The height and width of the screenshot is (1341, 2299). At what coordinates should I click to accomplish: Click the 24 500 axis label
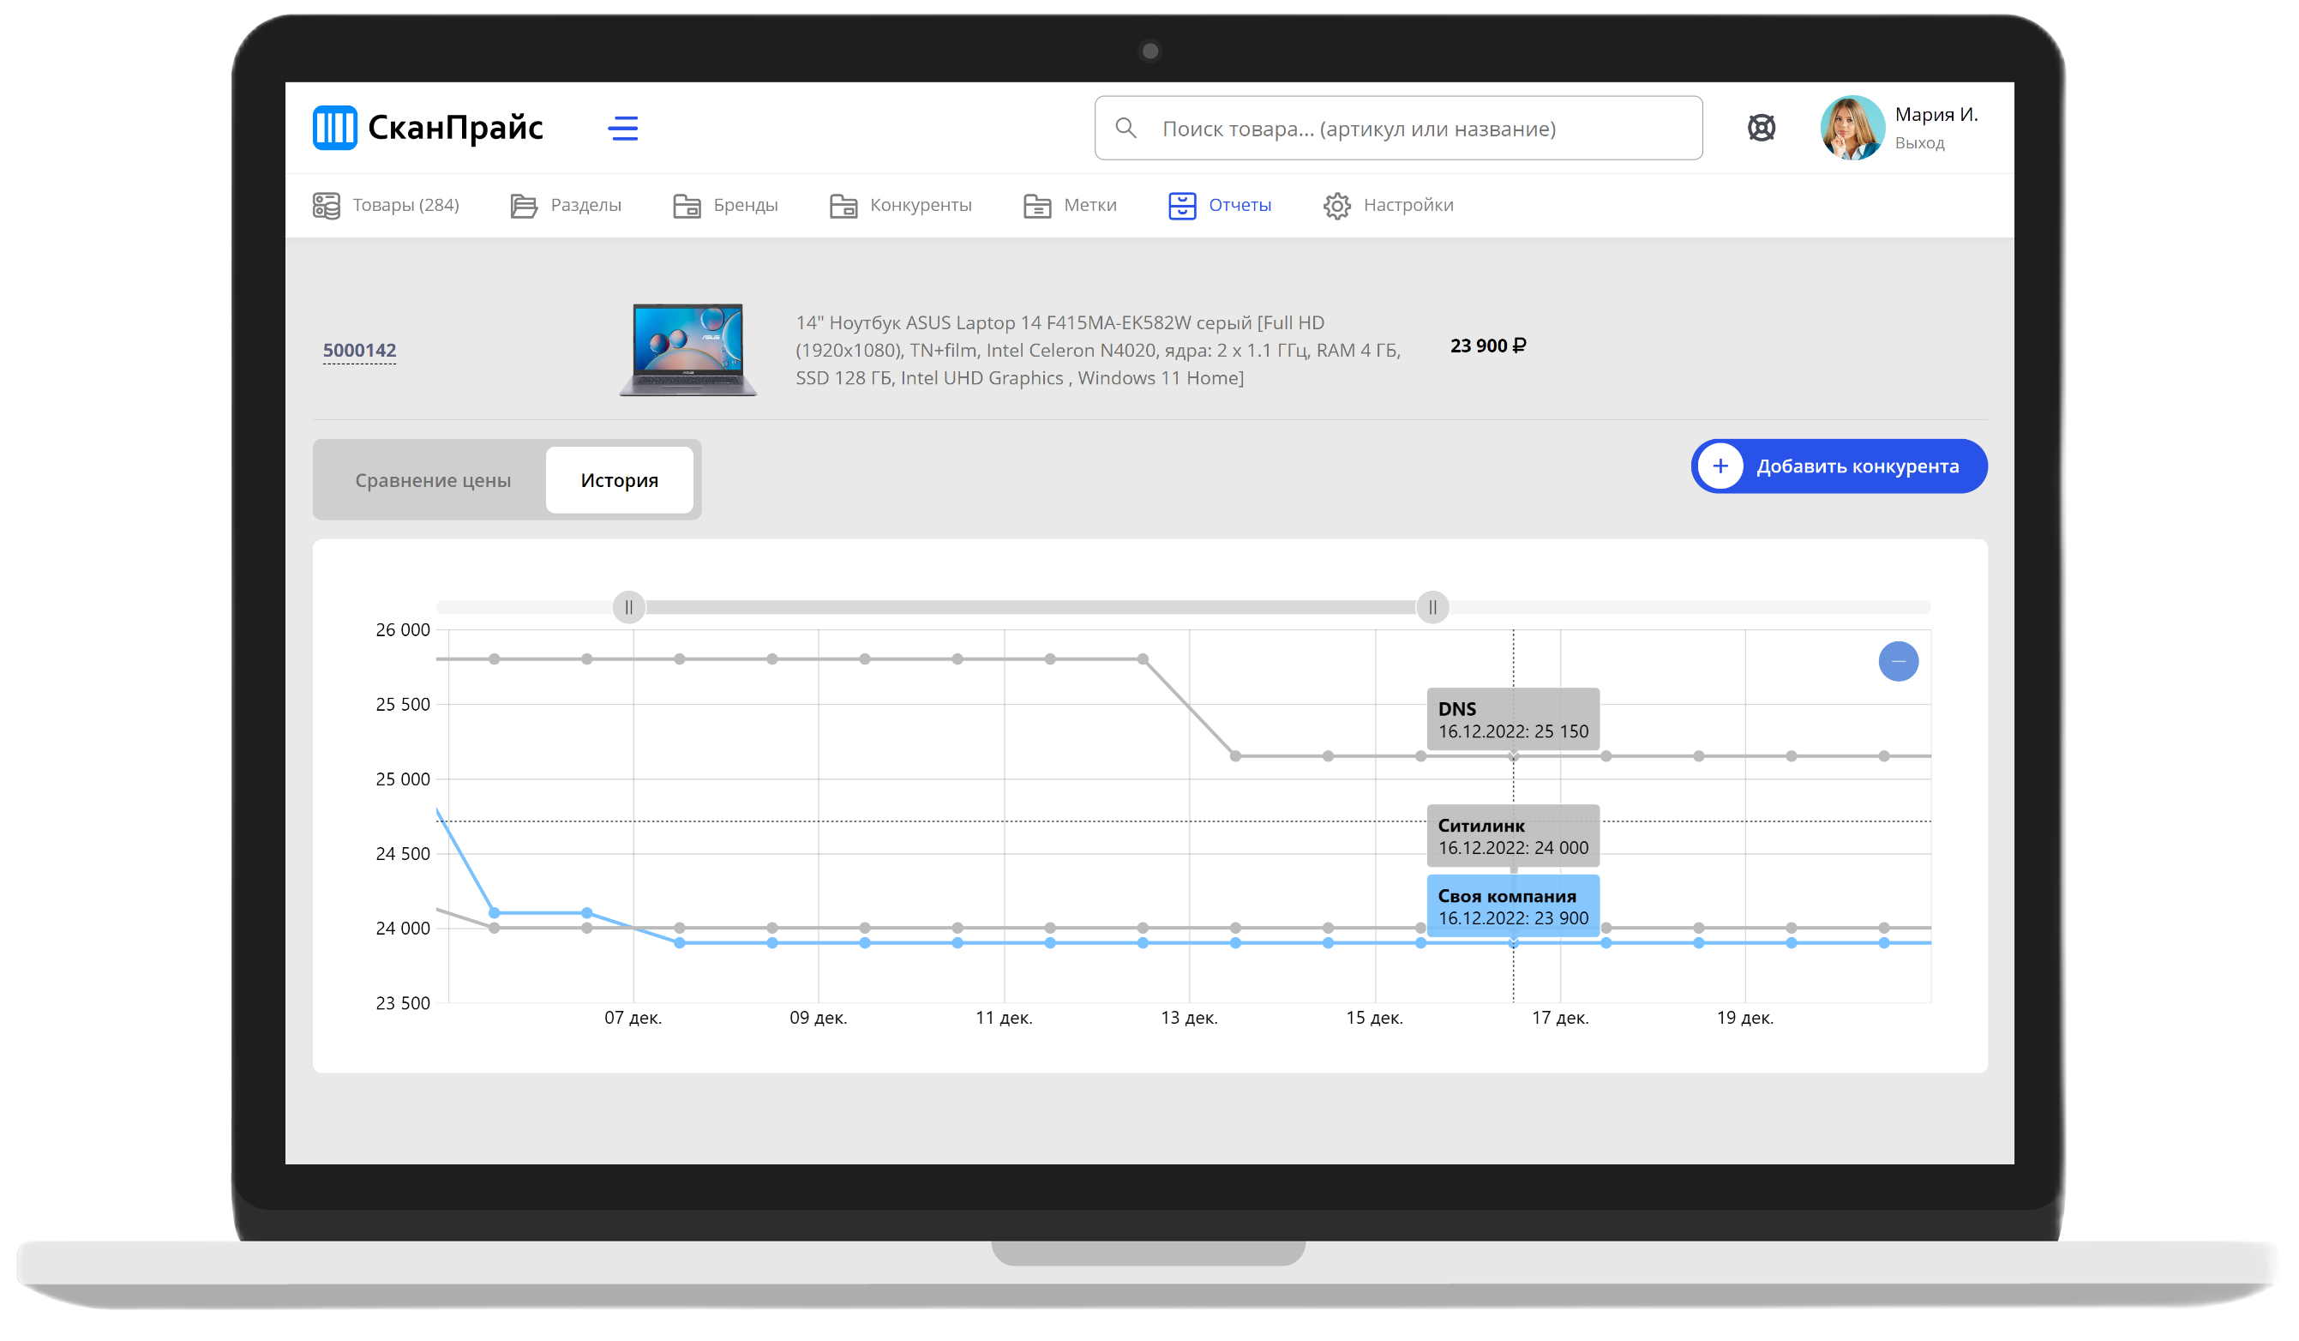(x=402, y=855)
